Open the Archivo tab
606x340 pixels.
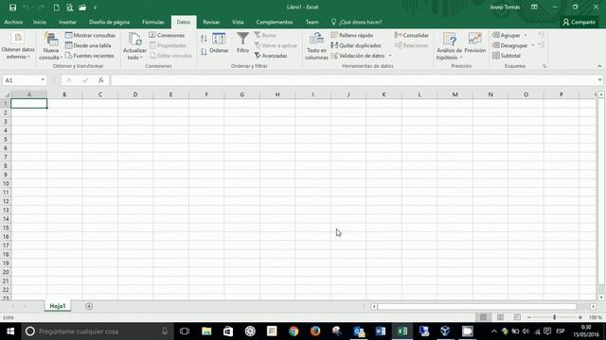pos(13,22)
